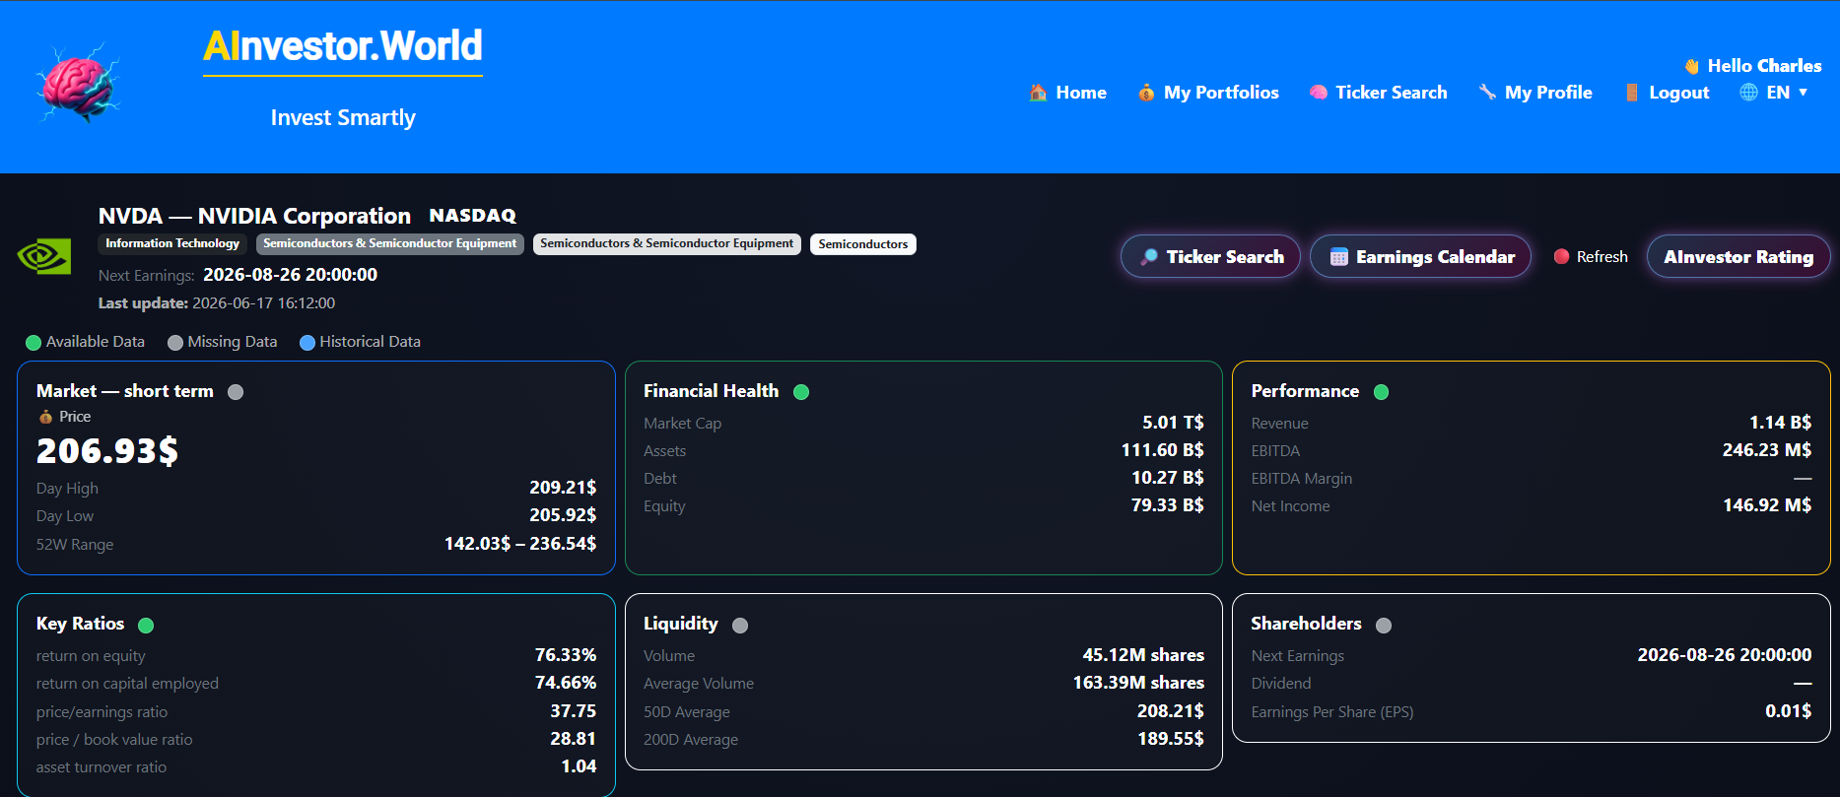Click the Invest Smartly tagline

pos(343,118)
